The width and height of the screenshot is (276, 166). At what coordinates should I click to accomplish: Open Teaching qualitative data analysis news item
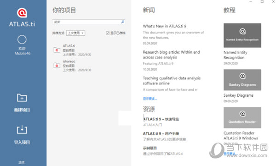tap(172, 81)
